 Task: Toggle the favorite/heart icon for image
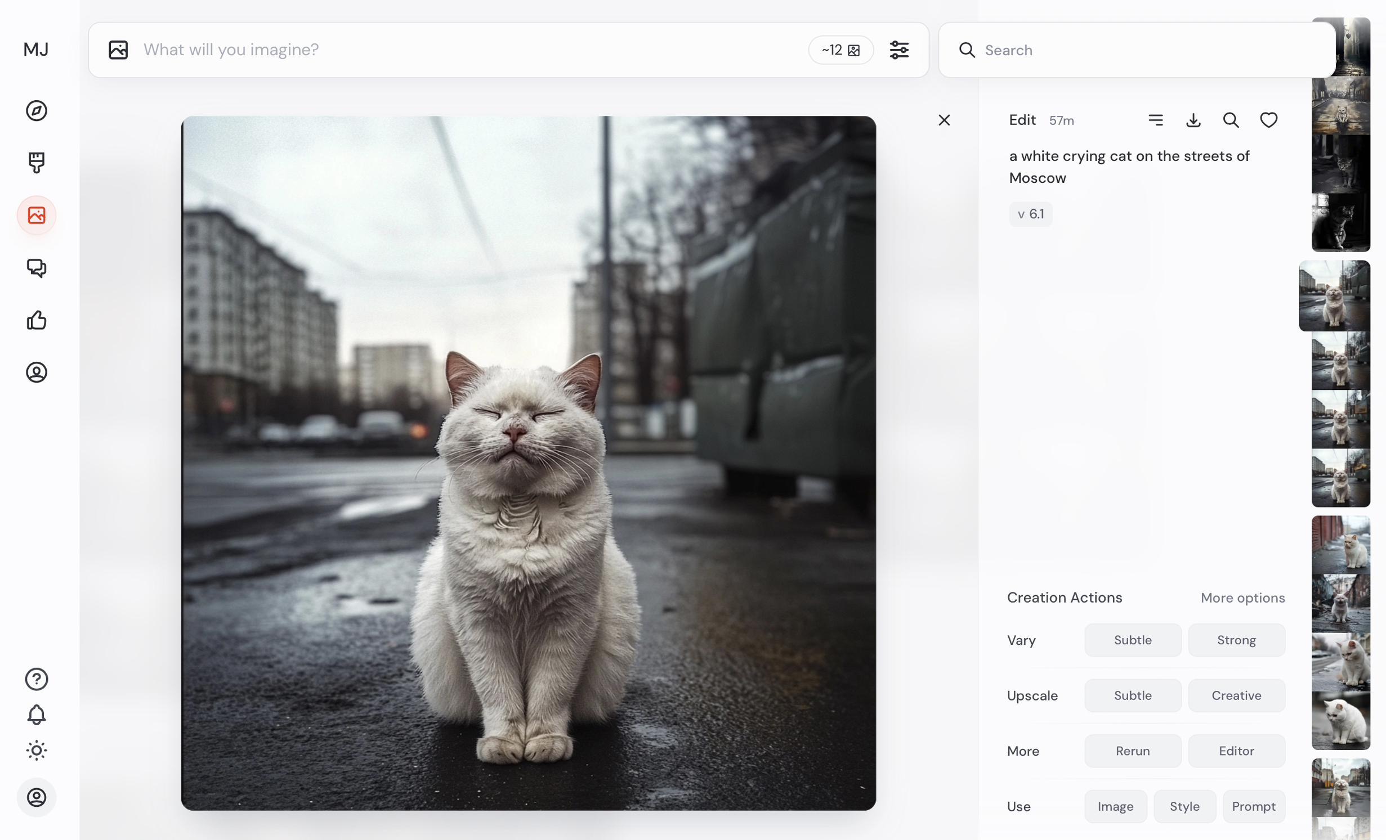(1268, 121)
